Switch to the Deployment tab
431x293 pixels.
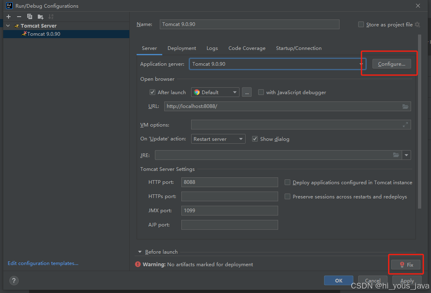point(182,48)
